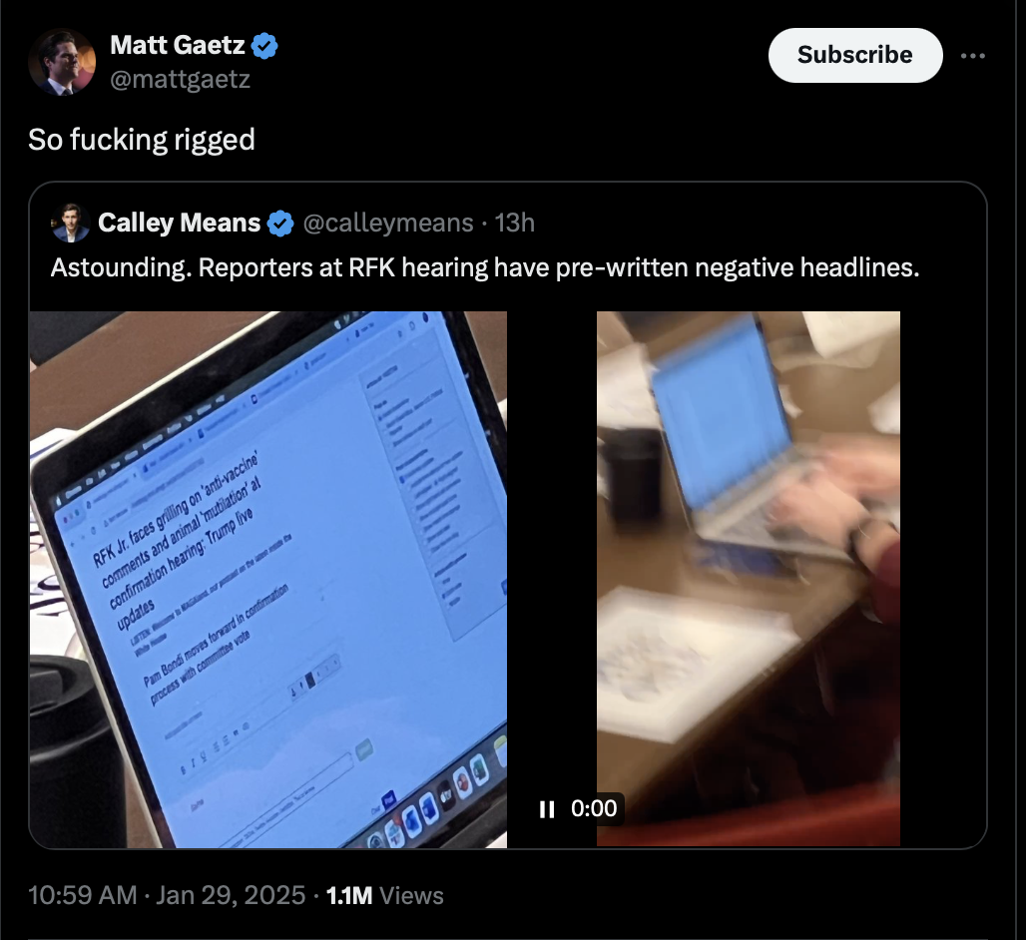This screenshot has width=1026, height=940.
Task: Click the 1.1M Views count
Action: tap(385, 895)
